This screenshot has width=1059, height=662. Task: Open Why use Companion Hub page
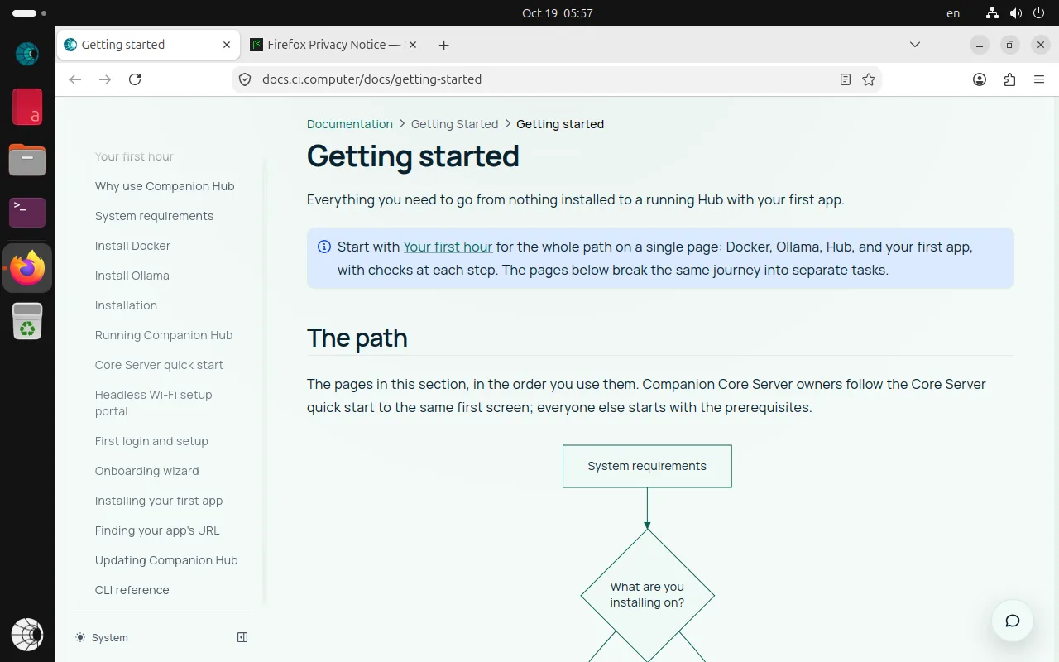pos(165,186)
